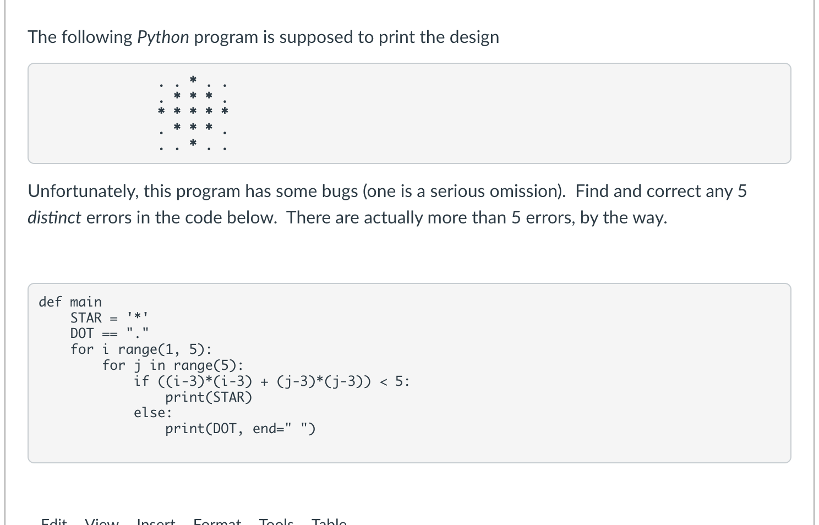Open the Insert menu of the editor
819x525 pixels.
click(x=156, y=521)
